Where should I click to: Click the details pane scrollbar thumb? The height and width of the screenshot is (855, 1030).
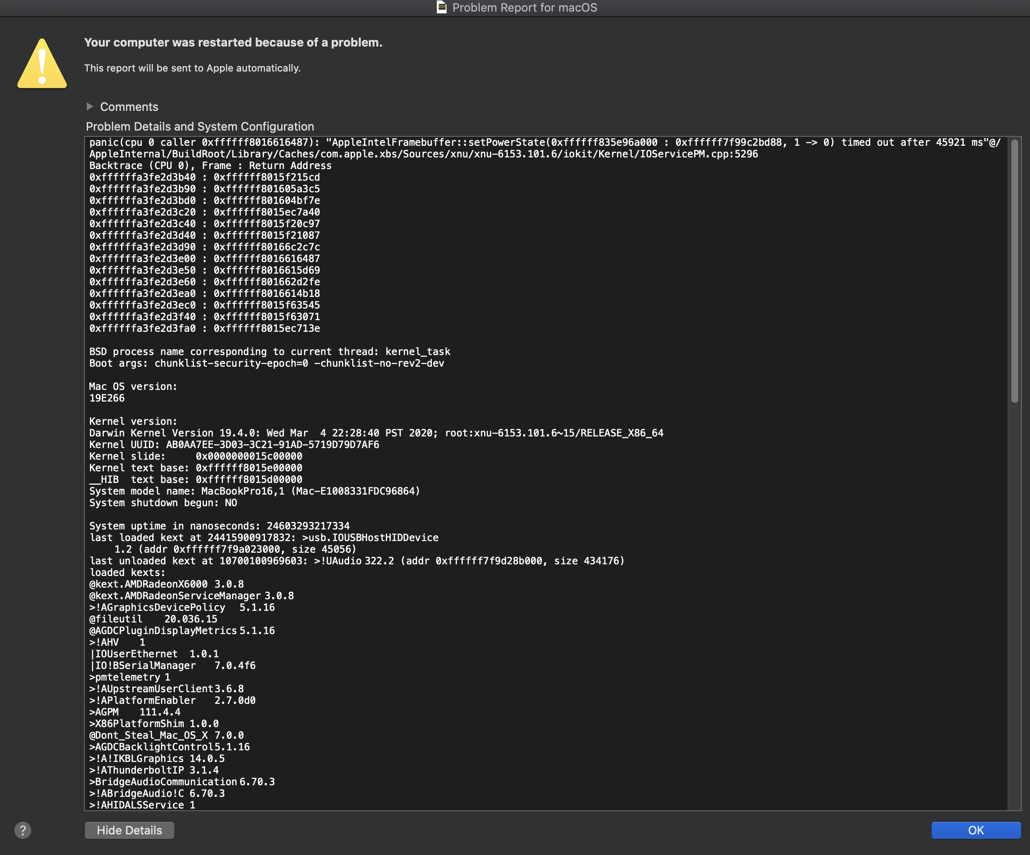click(x=1014, y=270)
